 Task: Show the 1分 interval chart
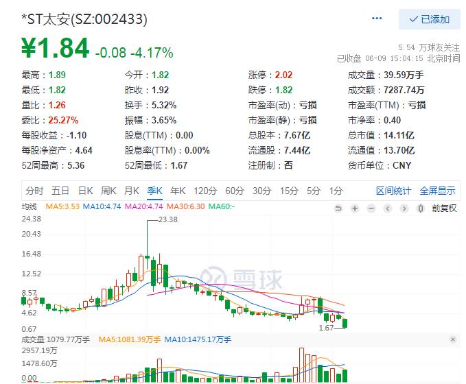(336, 191)
